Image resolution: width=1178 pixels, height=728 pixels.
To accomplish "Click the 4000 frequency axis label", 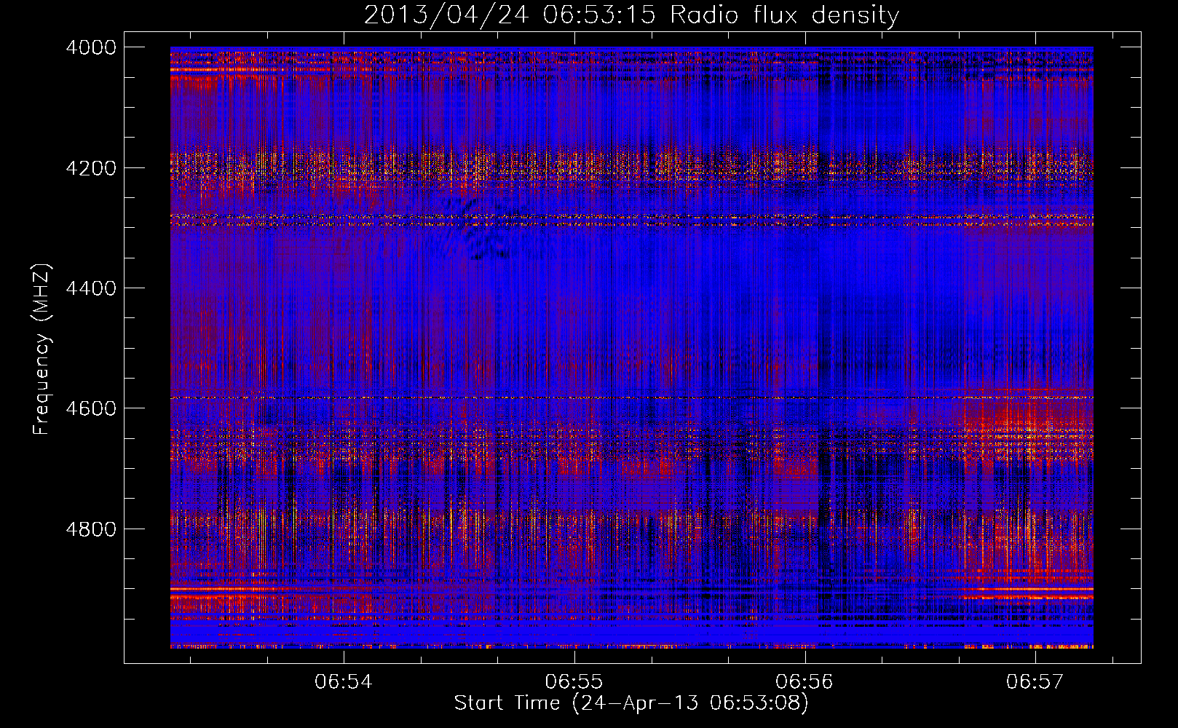I will click(x=91, y=47).
